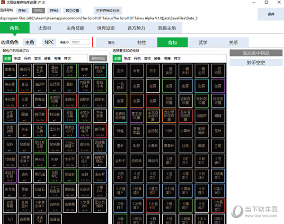Select the 玉锄头 item in the backpack
The image size is (284, 224).
(x=70, y=100)
